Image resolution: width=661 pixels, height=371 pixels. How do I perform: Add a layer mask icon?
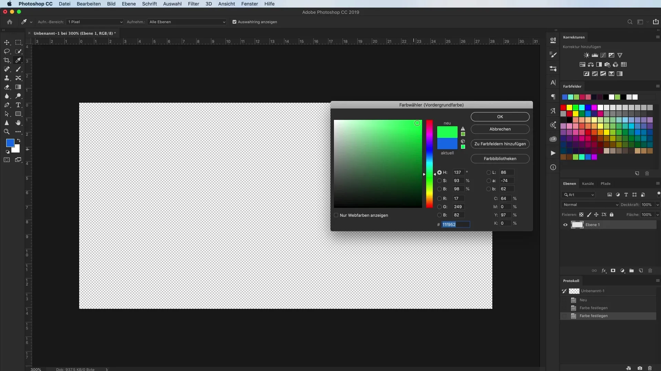click(613, 271)
